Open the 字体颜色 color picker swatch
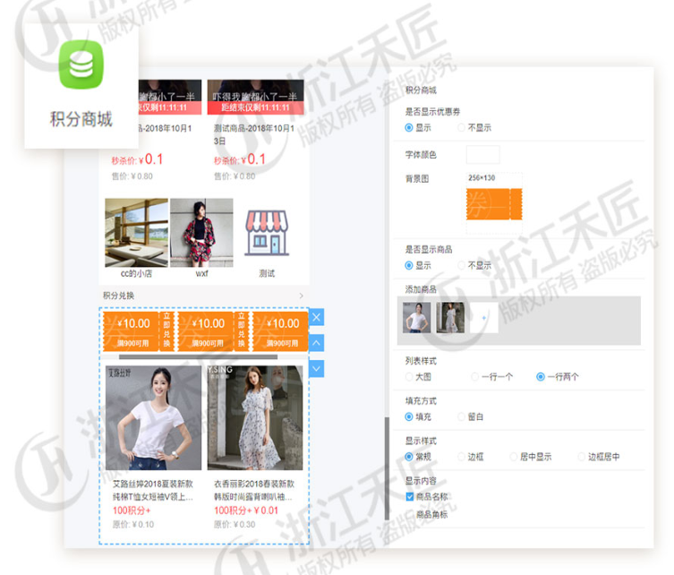674x575 pixels. [x=482, y=154]
